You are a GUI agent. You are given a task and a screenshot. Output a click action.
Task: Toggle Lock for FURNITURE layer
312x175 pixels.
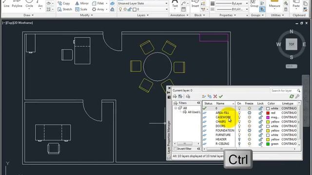tap(260, 135)
